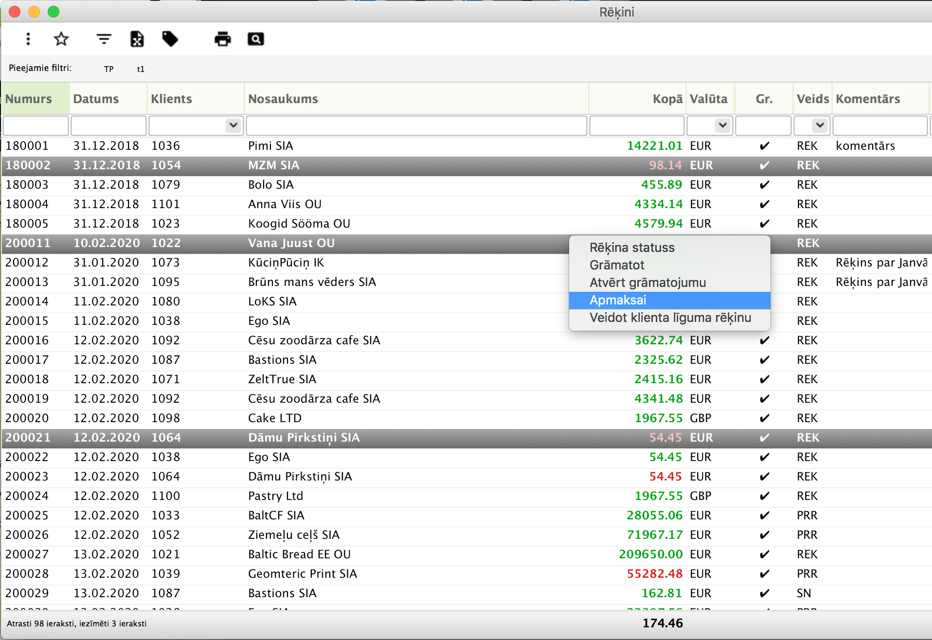
Task: Click the Numurs filter input field
Action: point(36,125)
